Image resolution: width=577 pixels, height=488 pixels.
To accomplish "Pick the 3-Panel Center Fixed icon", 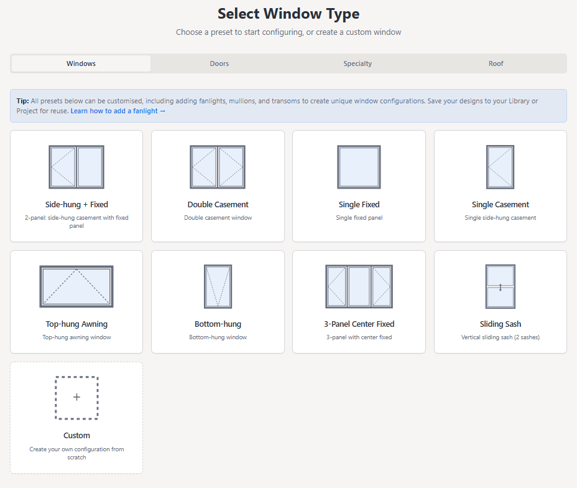I will pyautogui.click(x=359, y=286).
